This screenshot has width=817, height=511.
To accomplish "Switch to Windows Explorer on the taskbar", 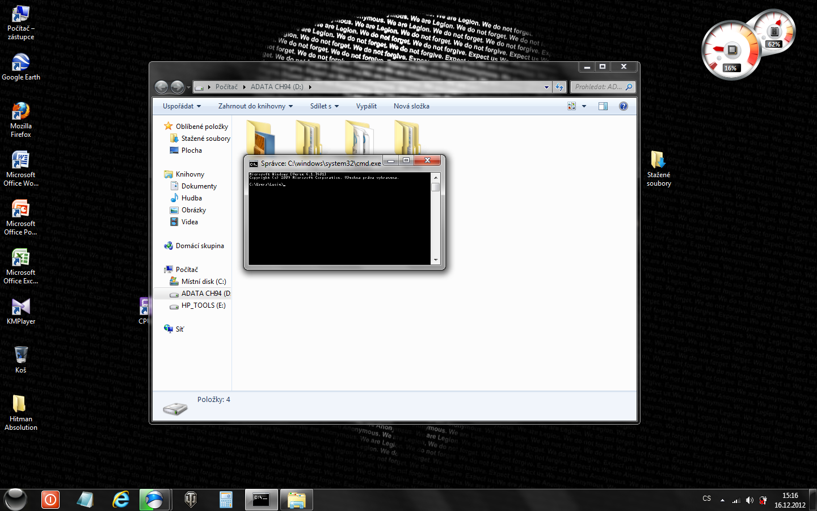I will click(x=297, y=500).
